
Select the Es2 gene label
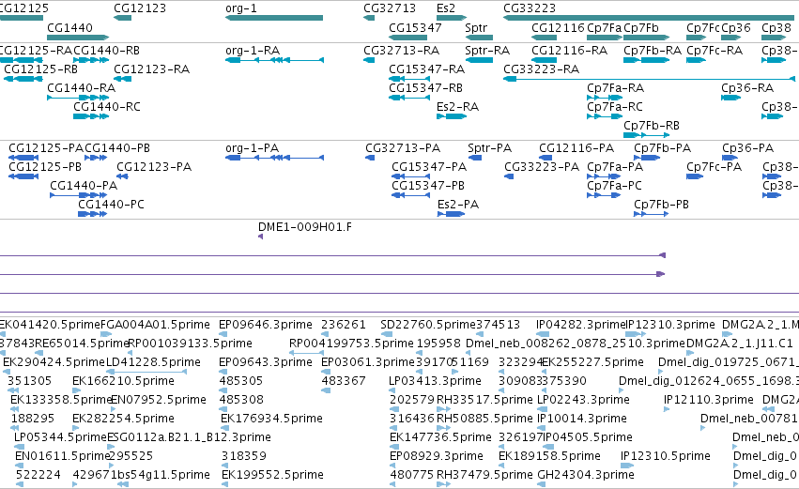pos(446,8)
